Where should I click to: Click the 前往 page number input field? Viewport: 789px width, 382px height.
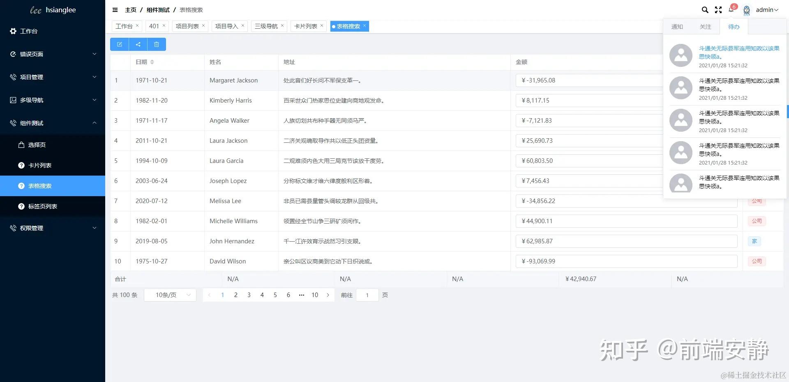(367, 295)
